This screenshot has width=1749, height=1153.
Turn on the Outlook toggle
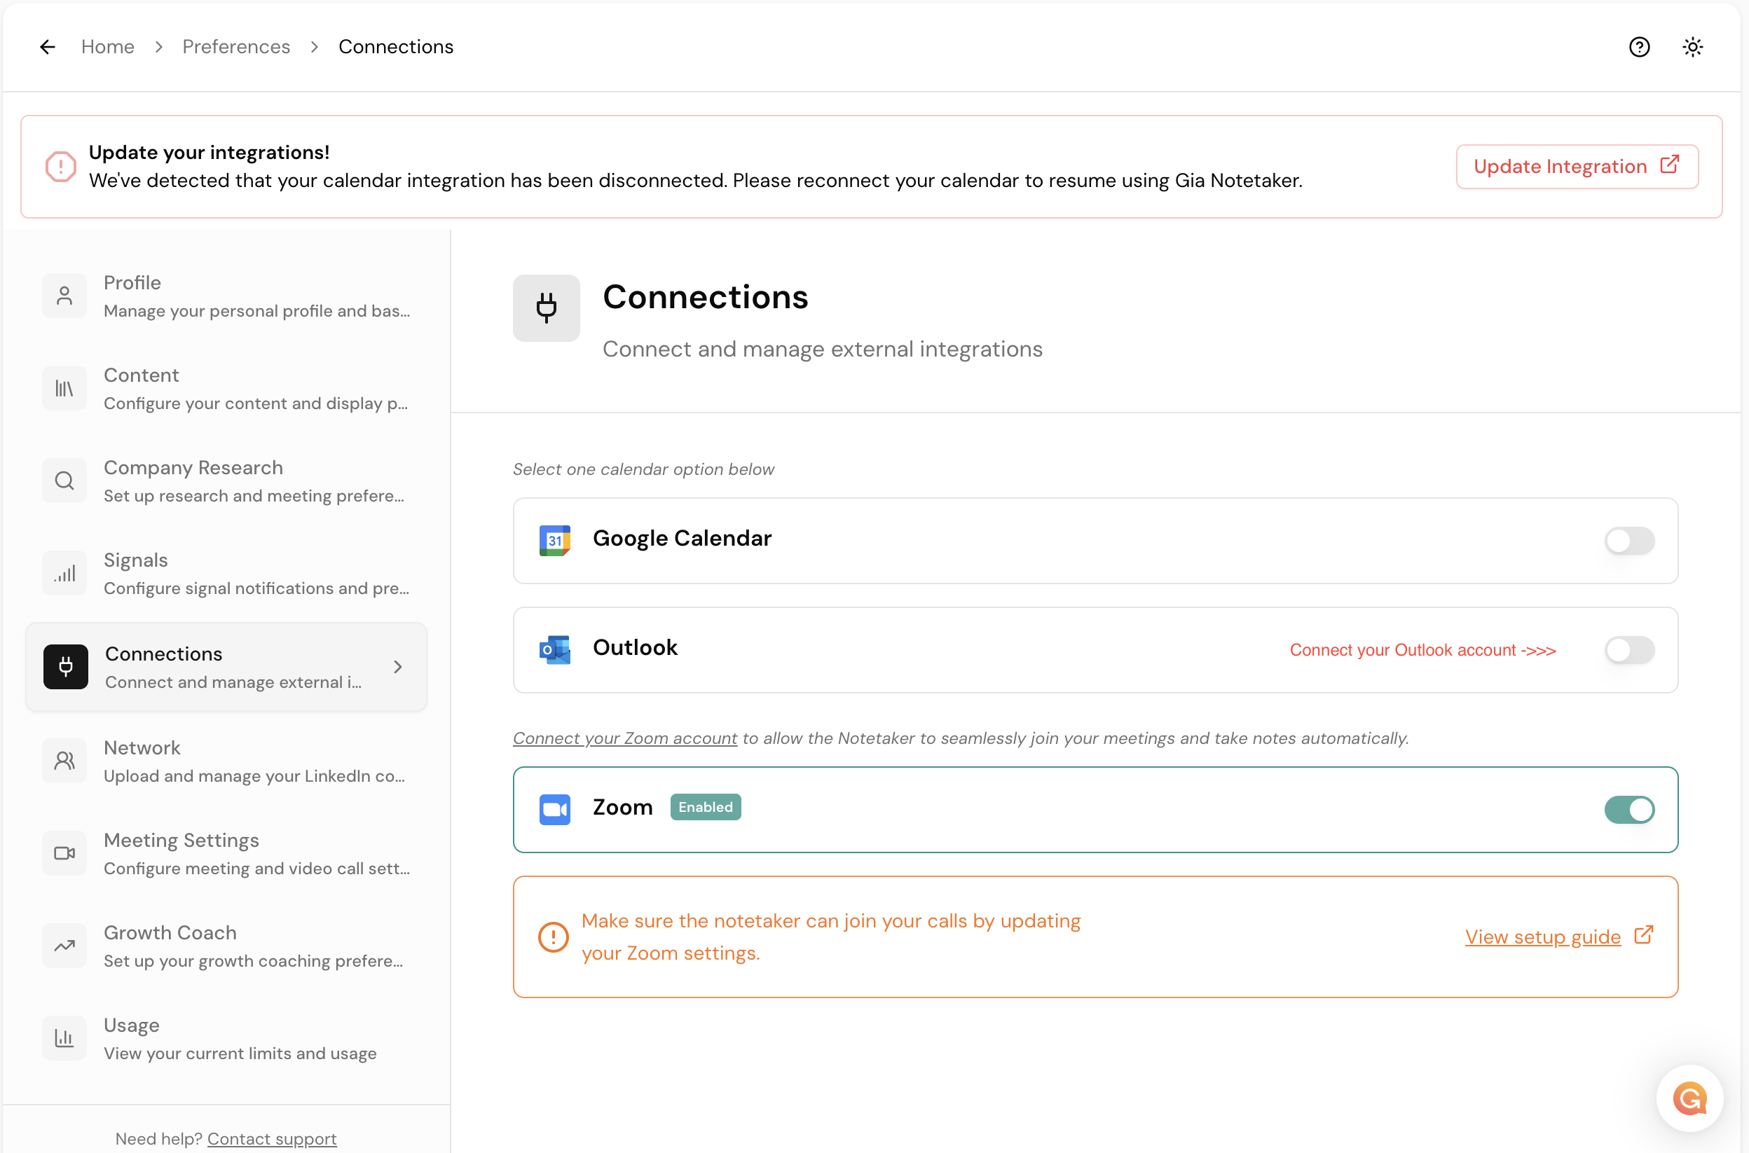point(1628,650)
